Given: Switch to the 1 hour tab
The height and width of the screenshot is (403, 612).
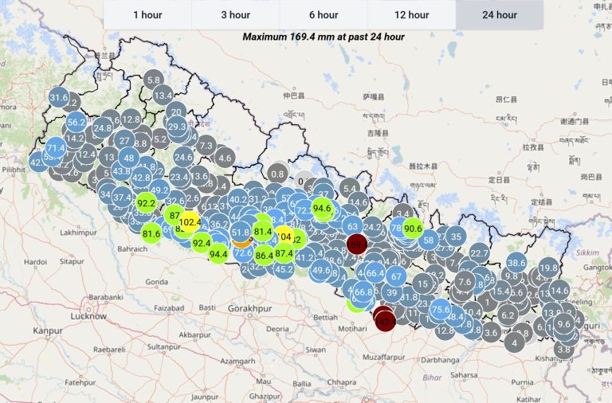Looking at the screenshot, I should [147, 15].
